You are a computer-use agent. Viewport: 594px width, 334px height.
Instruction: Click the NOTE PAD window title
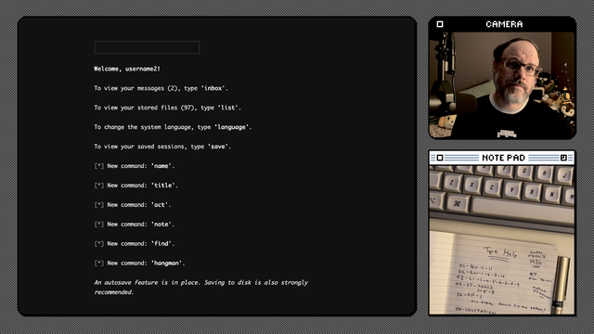point(503,158)
